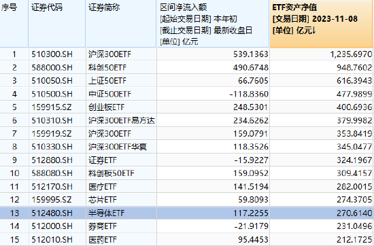374x246 pixels.
Task: Click net asset value 353.8419
Action: [x=354, y=134]
